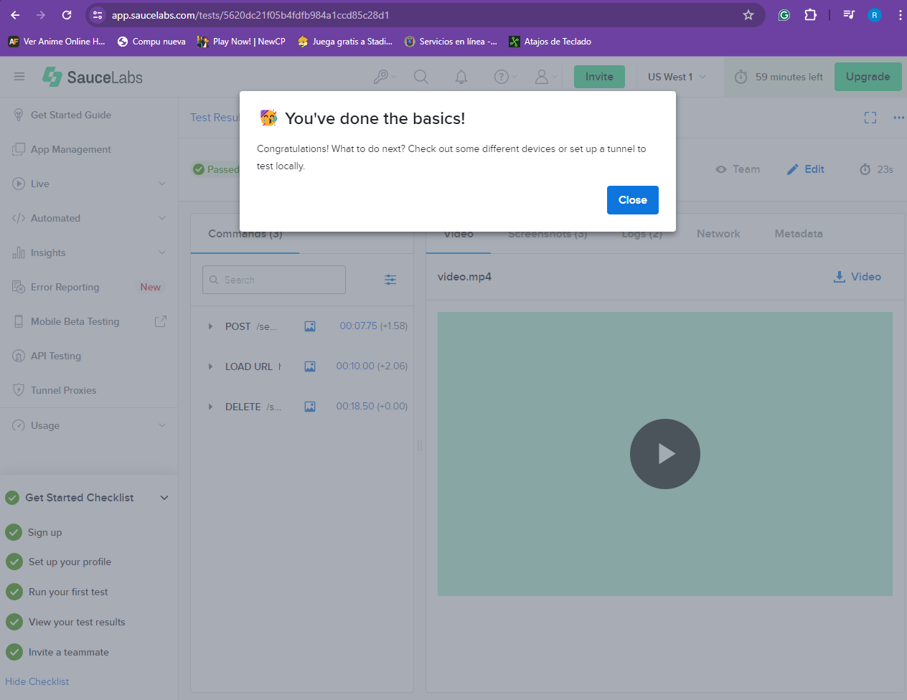This screenshot has height=700, width=907.
Task: Open the 'Play Now! | NewCP' bookmark
Action: pos(241,42)
